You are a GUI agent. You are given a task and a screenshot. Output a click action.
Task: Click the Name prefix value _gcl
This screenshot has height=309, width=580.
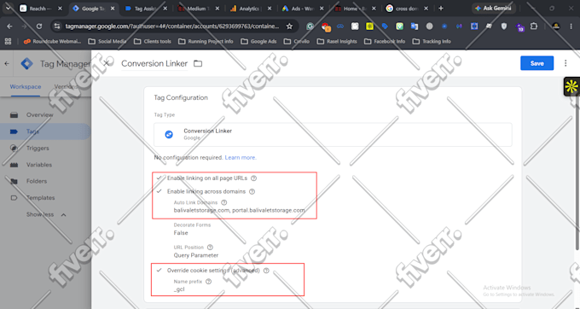pyautogui.click(x=179, y=289)
